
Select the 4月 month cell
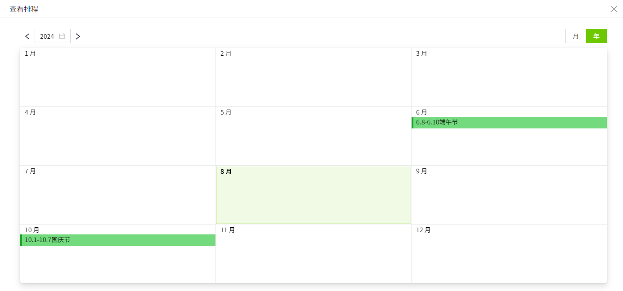(x=118, y=137)
